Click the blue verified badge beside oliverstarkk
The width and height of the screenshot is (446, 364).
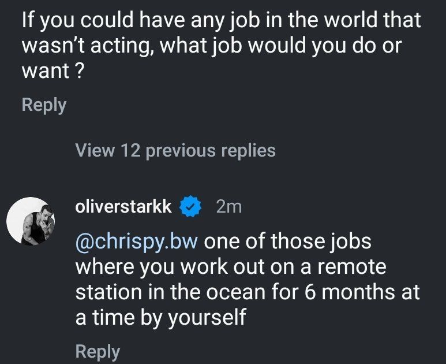click(x=190, y=206)
